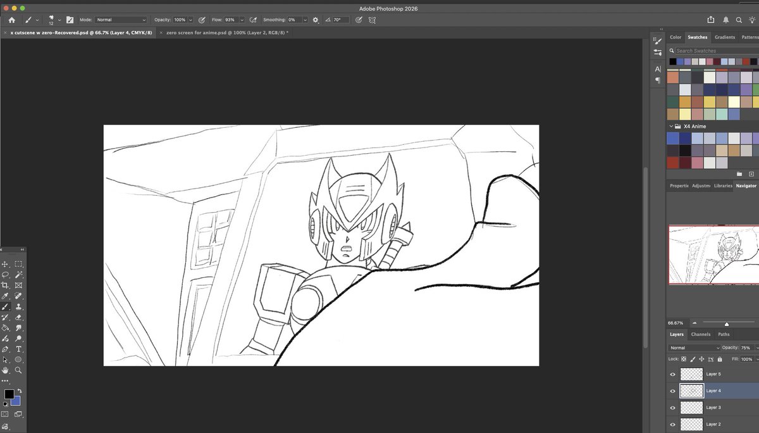This screenshot has height=433, width=759.
Task: Select the Crop tool
Action: (x=5, y=286)
